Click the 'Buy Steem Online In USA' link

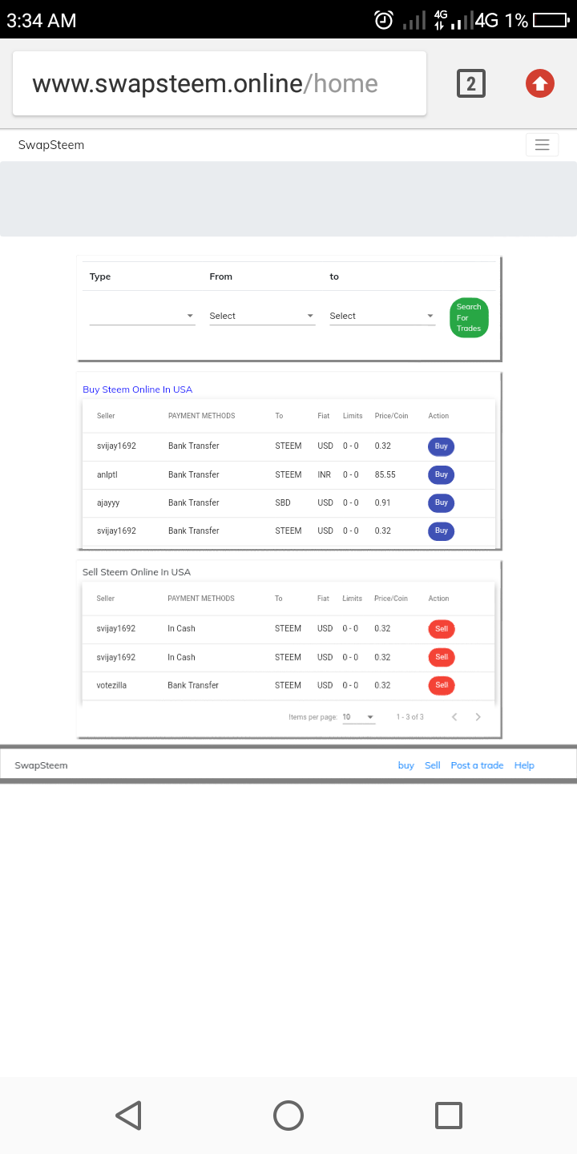click(138, 389)
